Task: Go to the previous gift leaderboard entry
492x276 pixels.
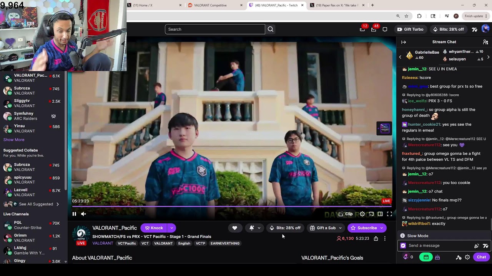Action: tap(400, 57)
